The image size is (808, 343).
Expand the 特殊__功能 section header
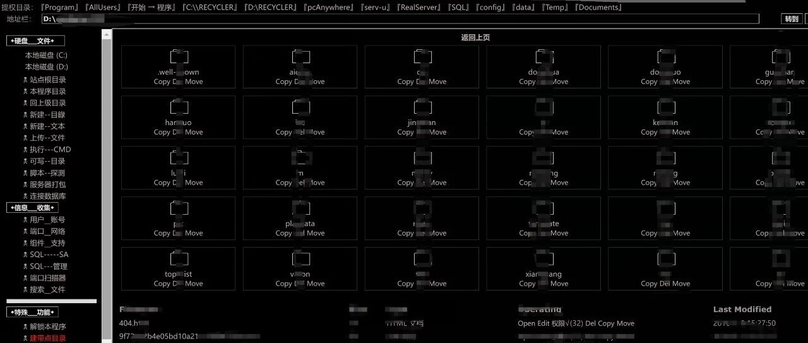point(32,312)
